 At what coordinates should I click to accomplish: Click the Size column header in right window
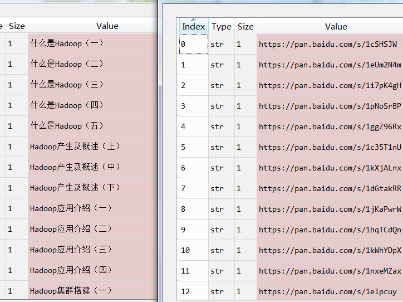pyautogui.click(x=245, y=26)
